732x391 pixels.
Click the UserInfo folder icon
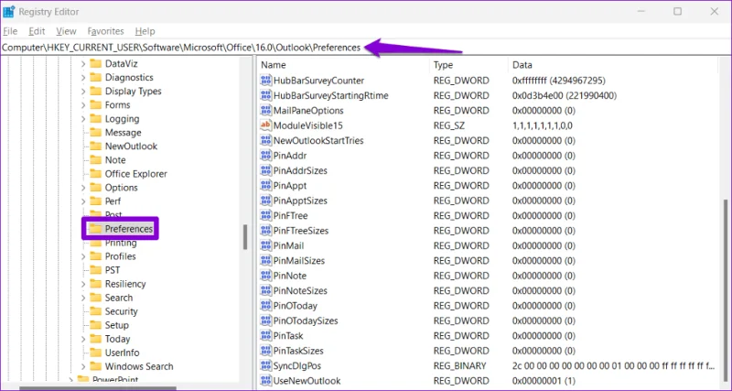[96, 353]
